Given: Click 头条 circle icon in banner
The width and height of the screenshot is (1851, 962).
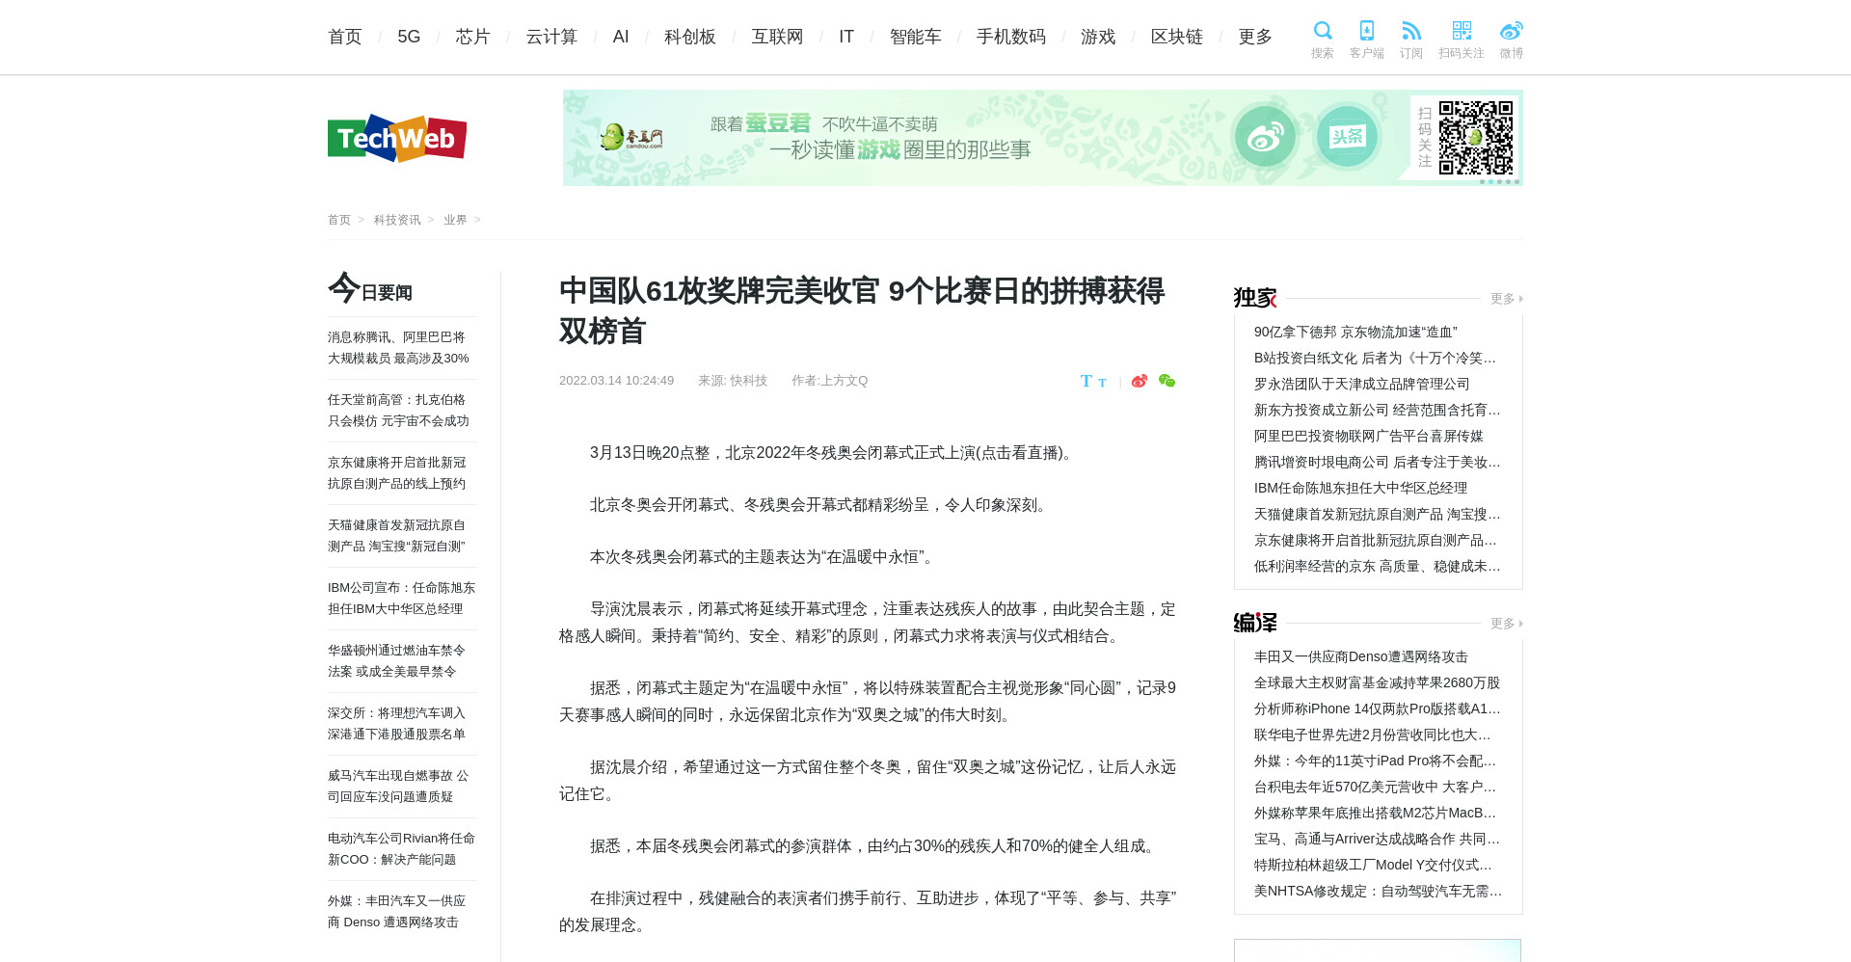Looking at the screenshot, I should click(1347, 137).
